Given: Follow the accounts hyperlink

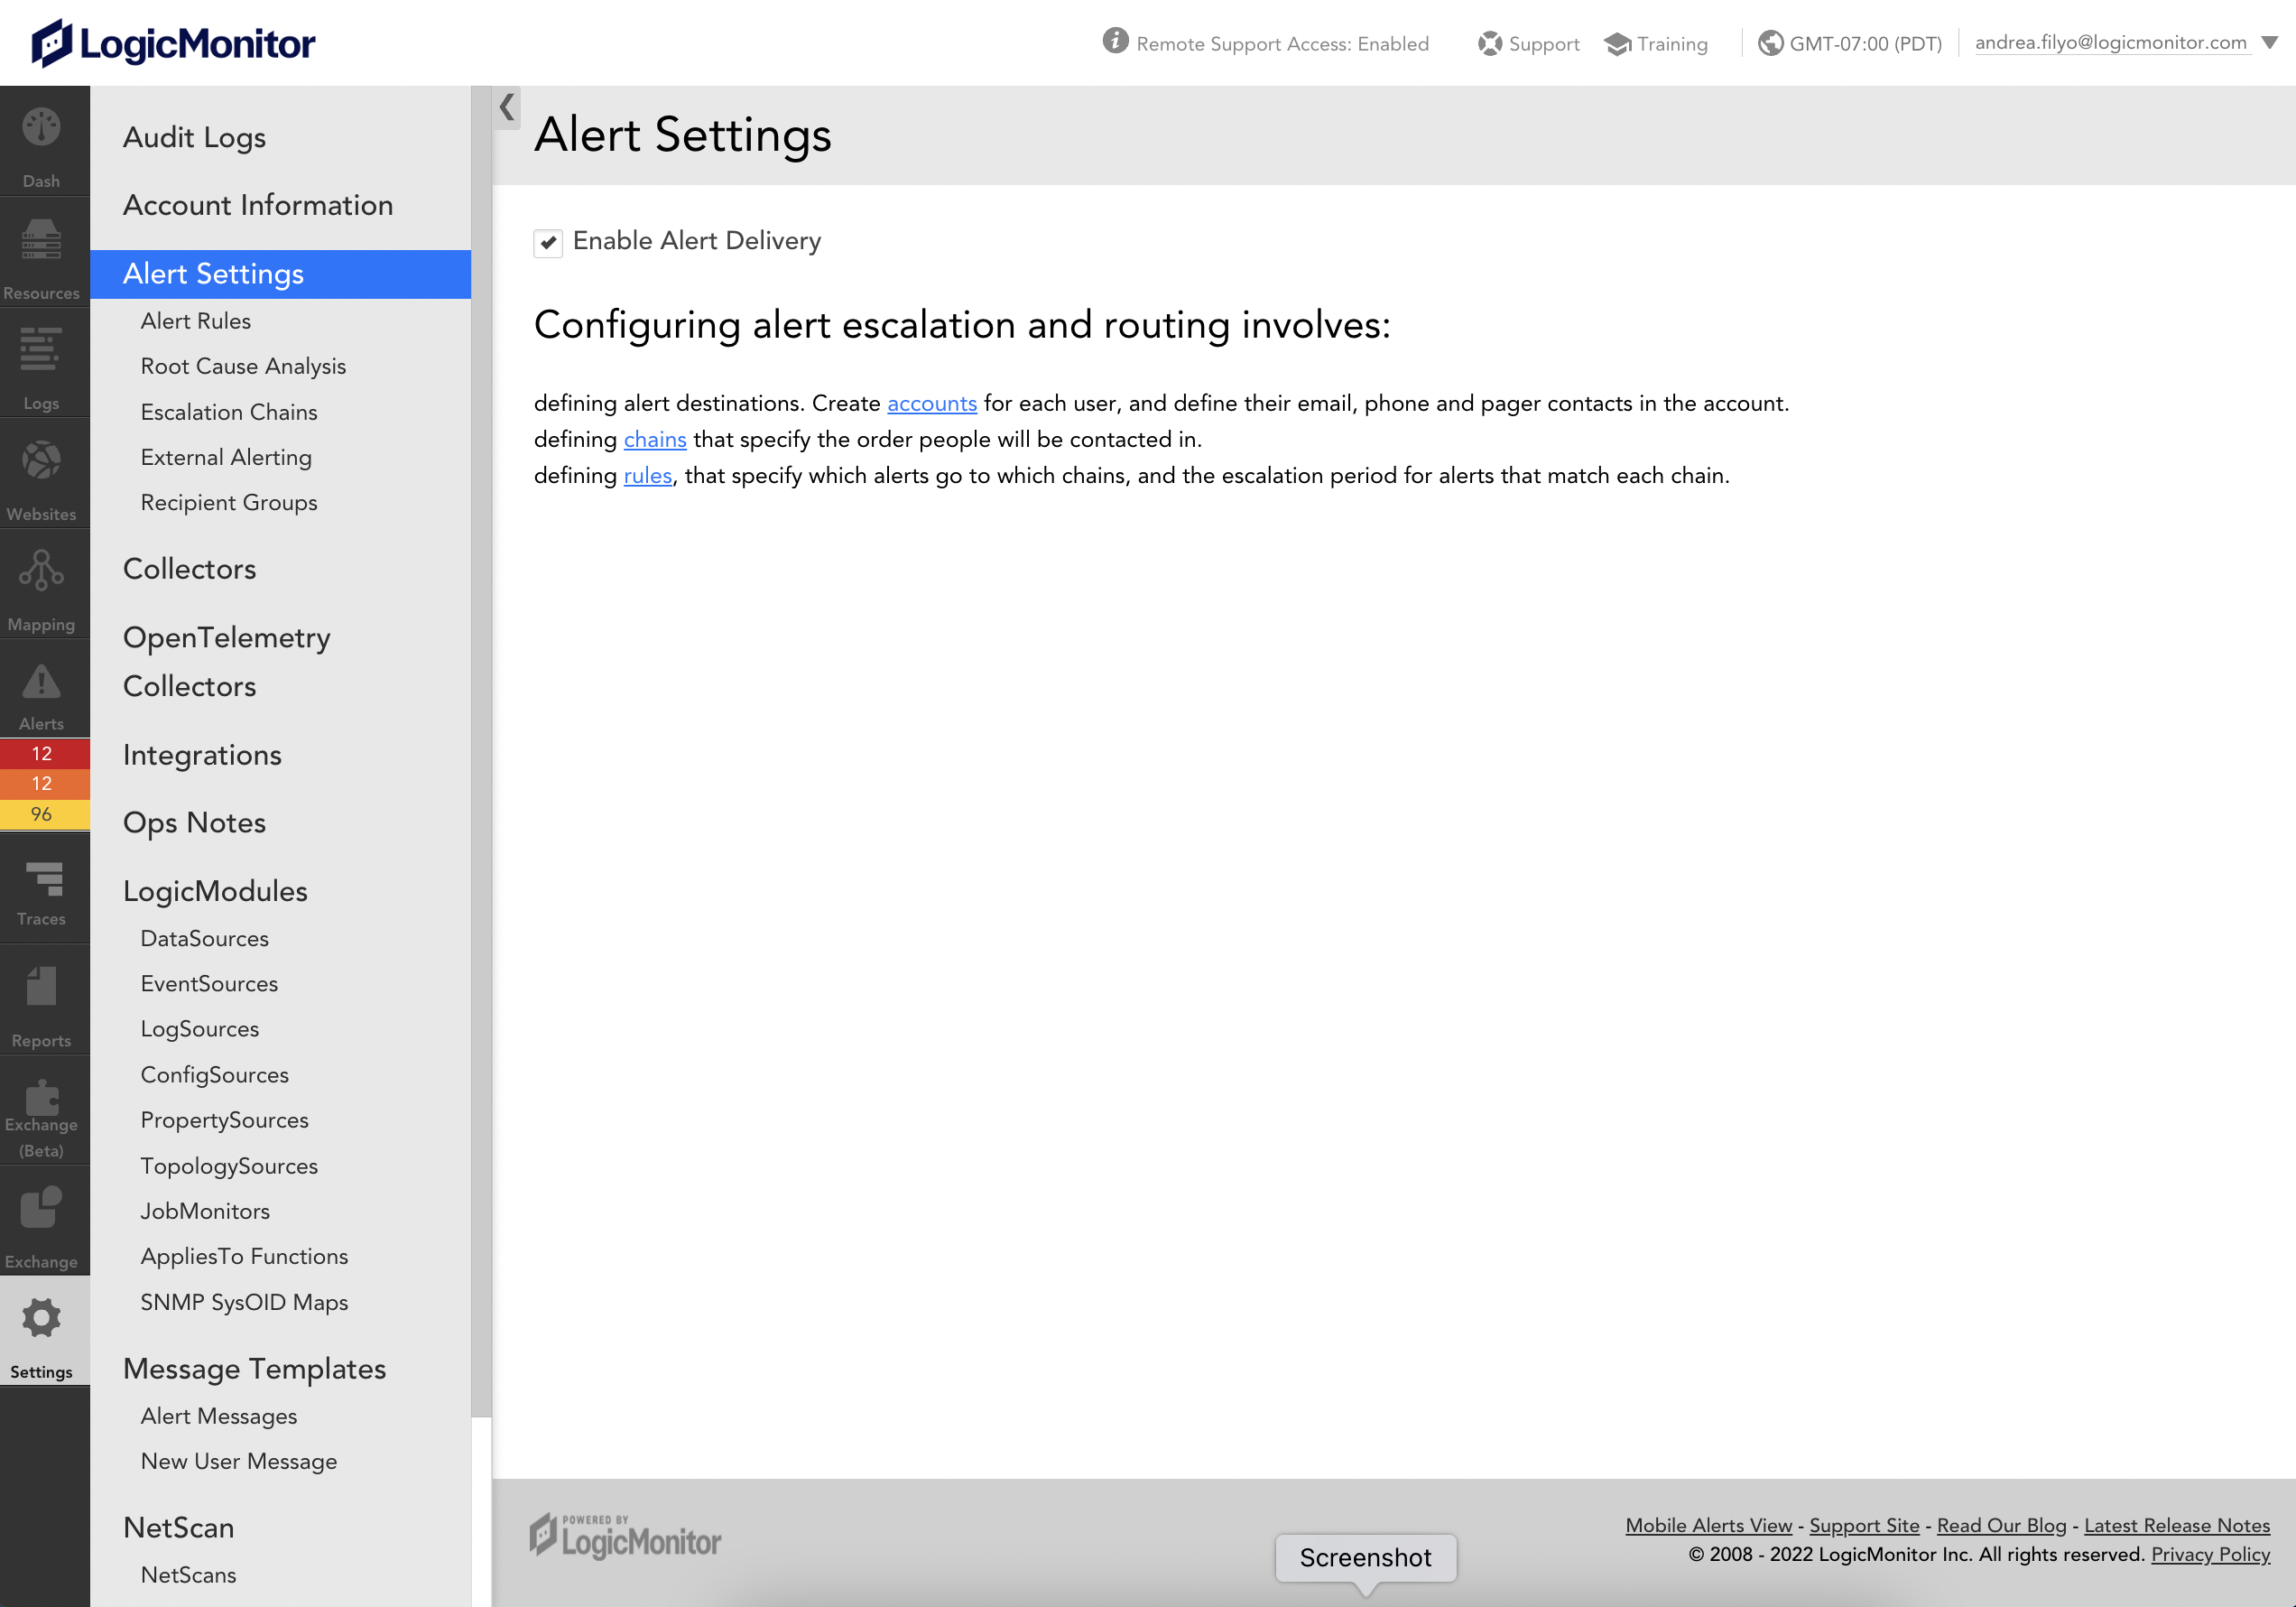Looking at the screenshot, I should [932, 404].
